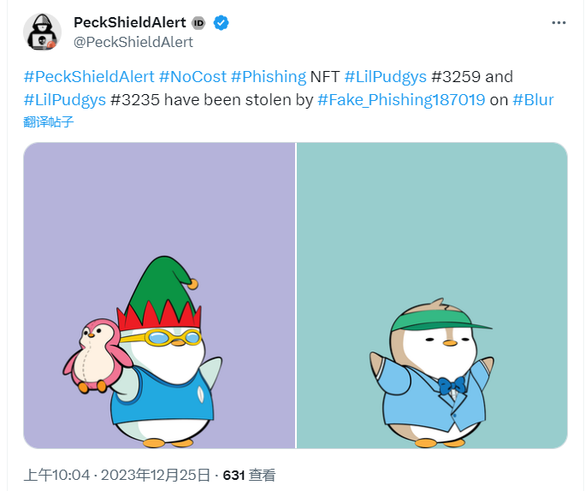Image resolution: width=585 pixels, height=491 pixels.
Task: Click first #LilPudgys hashtag before #3259
Action: click(x=385, y=76)
